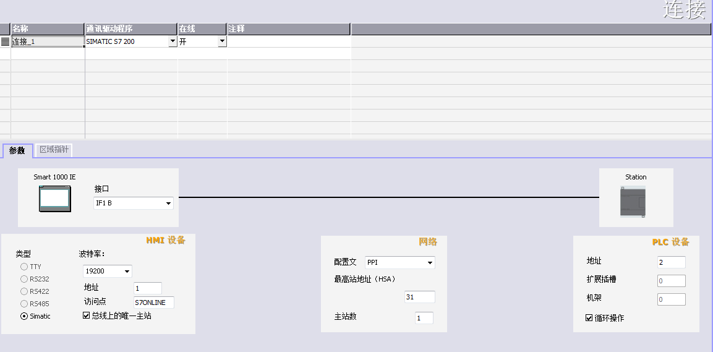Select the Simatic type radio button
The height and width of the screenshot is (352, 713).
24,316
